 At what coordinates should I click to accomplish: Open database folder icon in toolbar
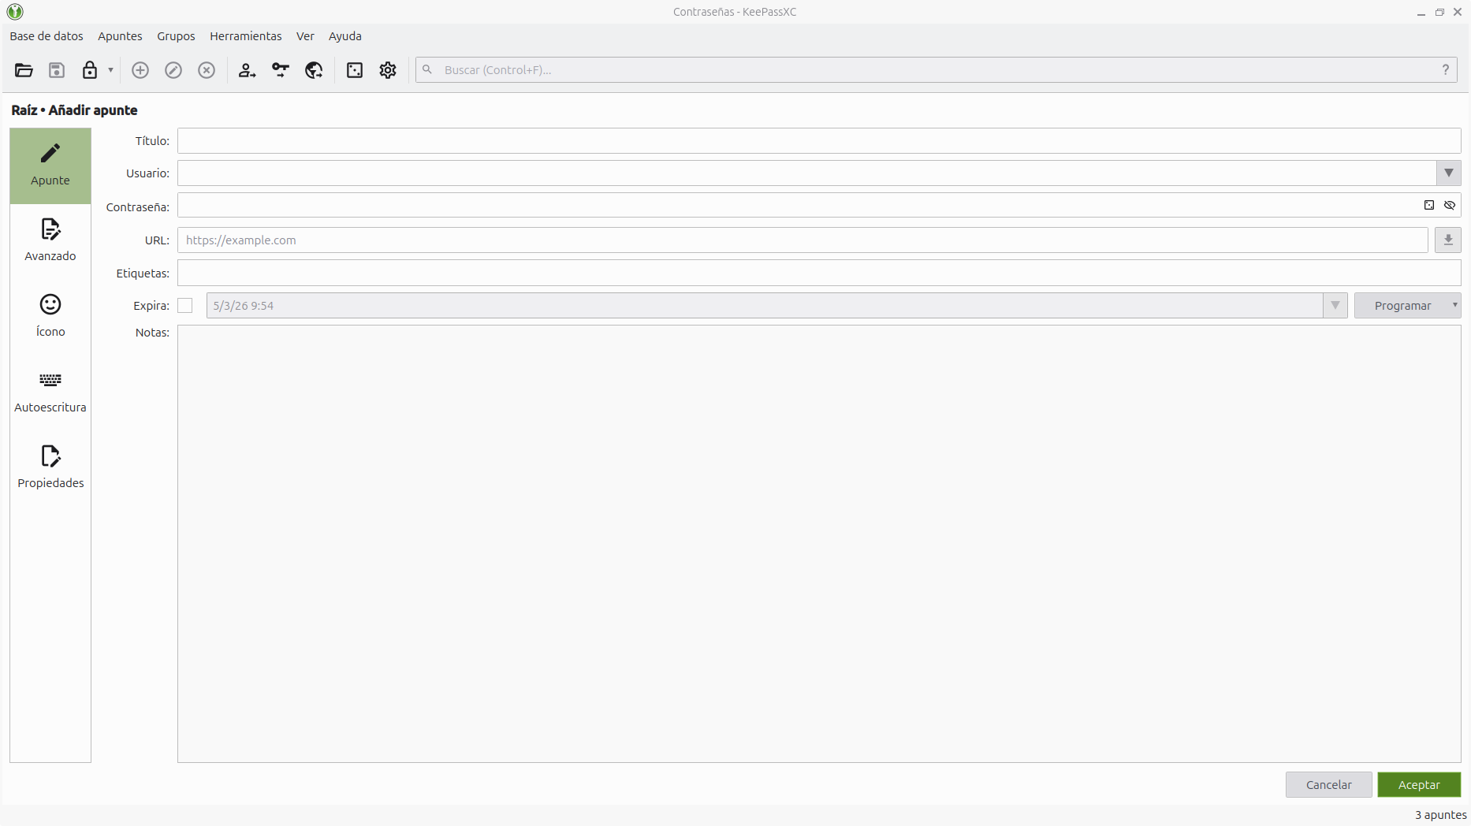coord(24,70)
